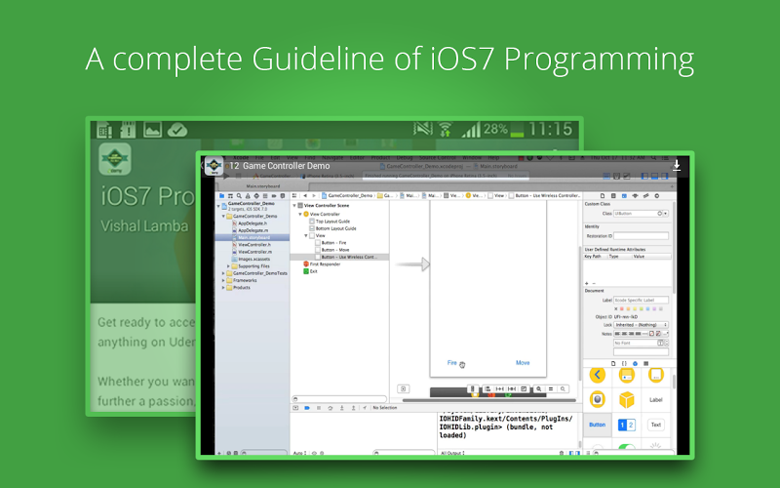The width and height of the screenshot is (780, 488).
Task: Go back with the jump bar arrow
Action: coord(305,196)
